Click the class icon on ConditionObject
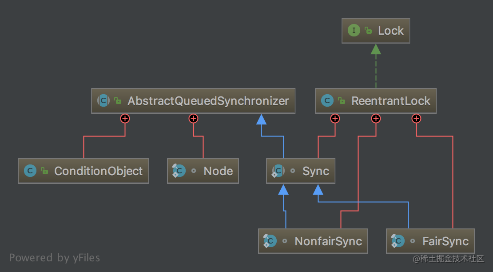Screen dimensions: 493x272 [x=30, y=171]
